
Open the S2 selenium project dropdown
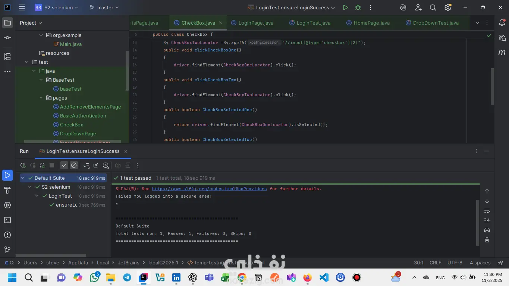pyautogui.click(x=57, y=7)
